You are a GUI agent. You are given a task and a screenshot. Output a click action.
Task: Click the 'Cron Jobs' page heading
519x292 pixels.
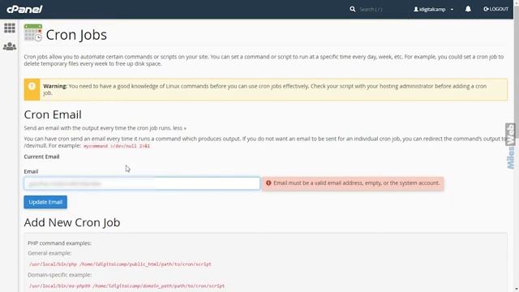coord(76,35)
